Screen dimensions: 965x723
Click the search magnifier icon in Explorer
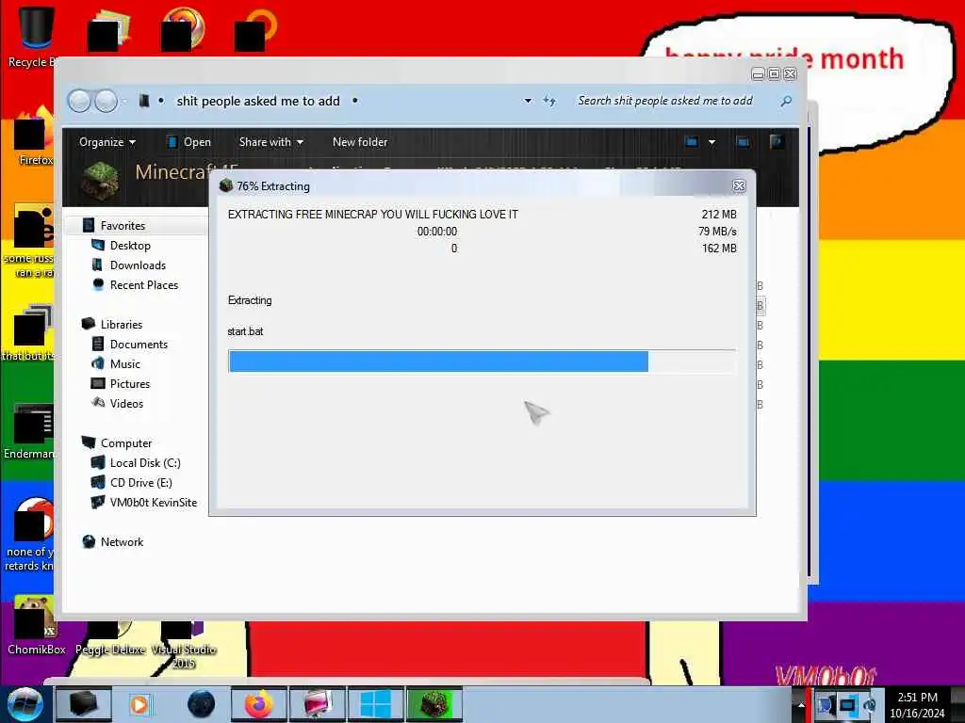(x=786, y=101)
